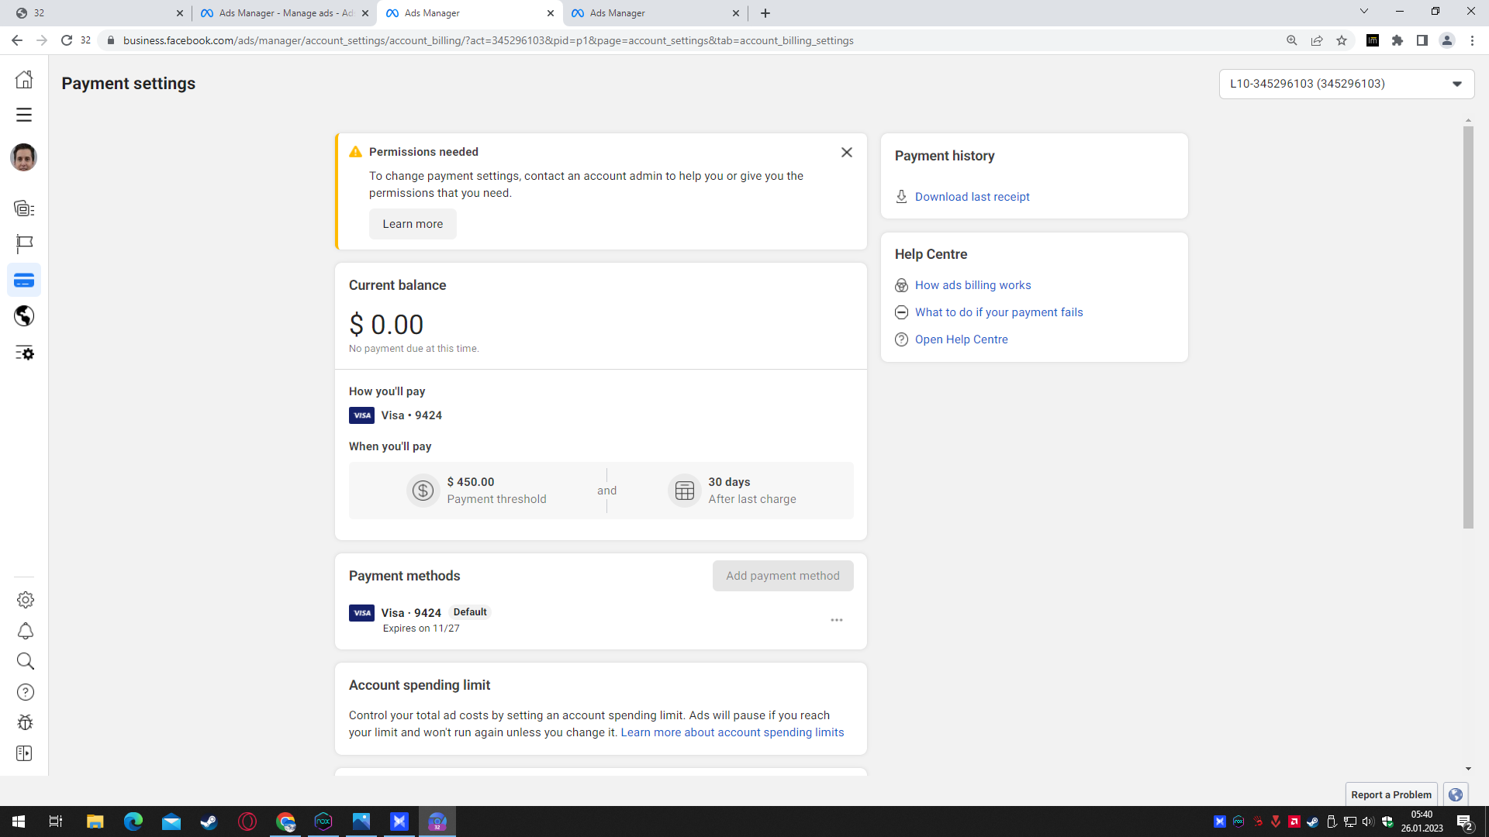
Task: Open the Help question mark icon
Action: [x=25, y=692]
